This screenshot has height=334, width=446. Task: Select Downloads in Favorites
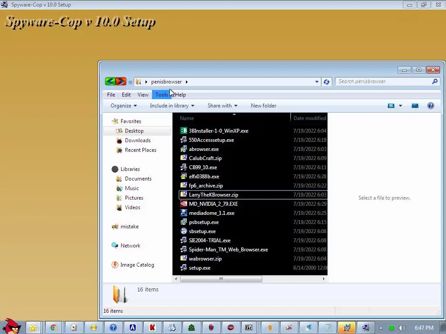138,140
